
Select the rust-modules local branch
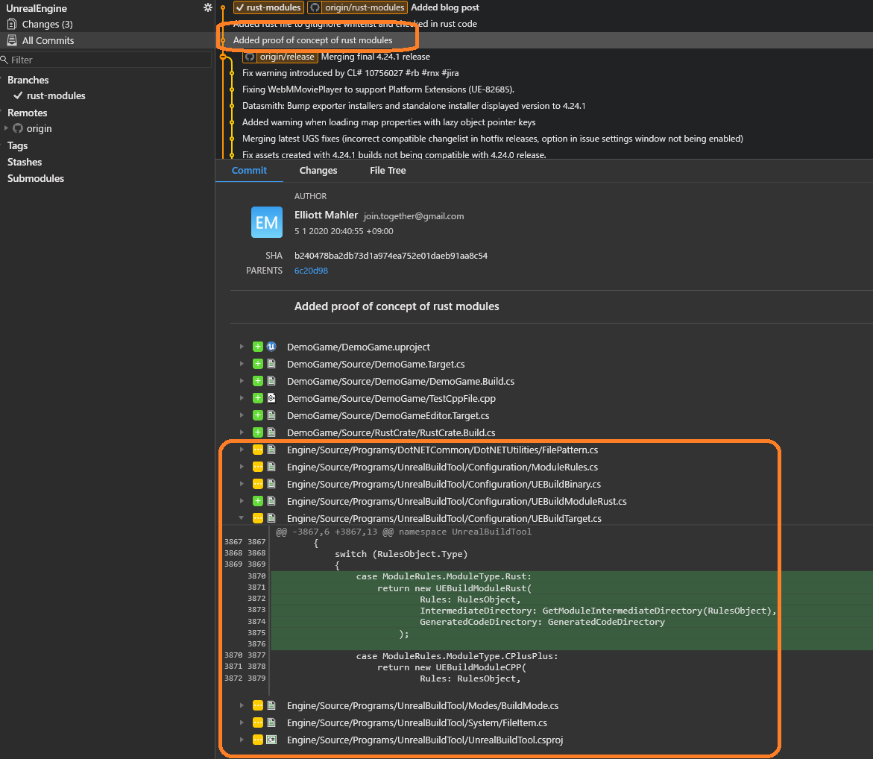coord(56,95)
